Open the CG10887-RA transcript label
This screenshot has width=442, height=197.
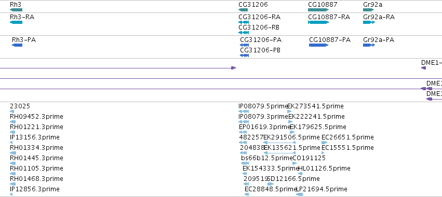[329, 17]
